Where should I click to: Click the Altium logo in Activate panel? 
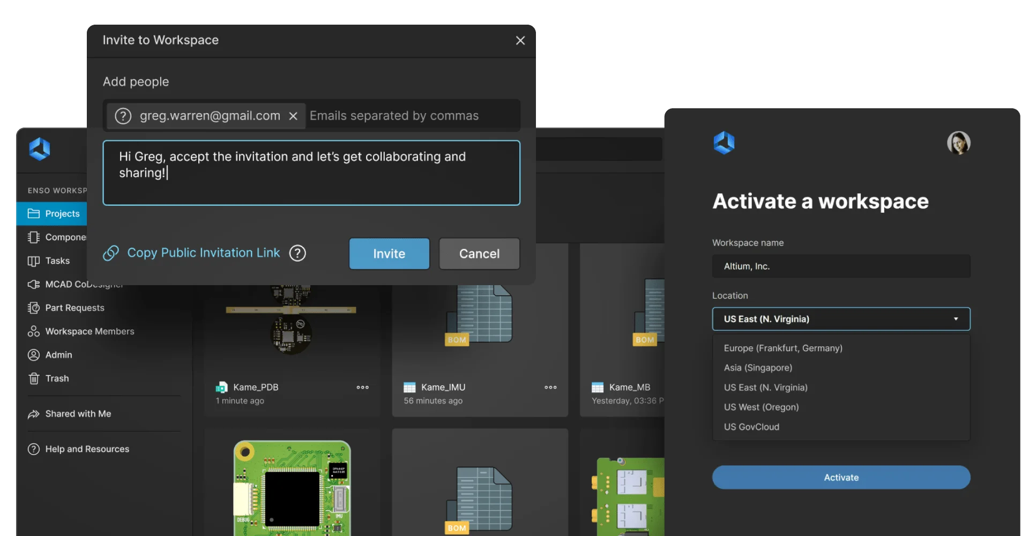pyautogui.click(x=724, y=143)
